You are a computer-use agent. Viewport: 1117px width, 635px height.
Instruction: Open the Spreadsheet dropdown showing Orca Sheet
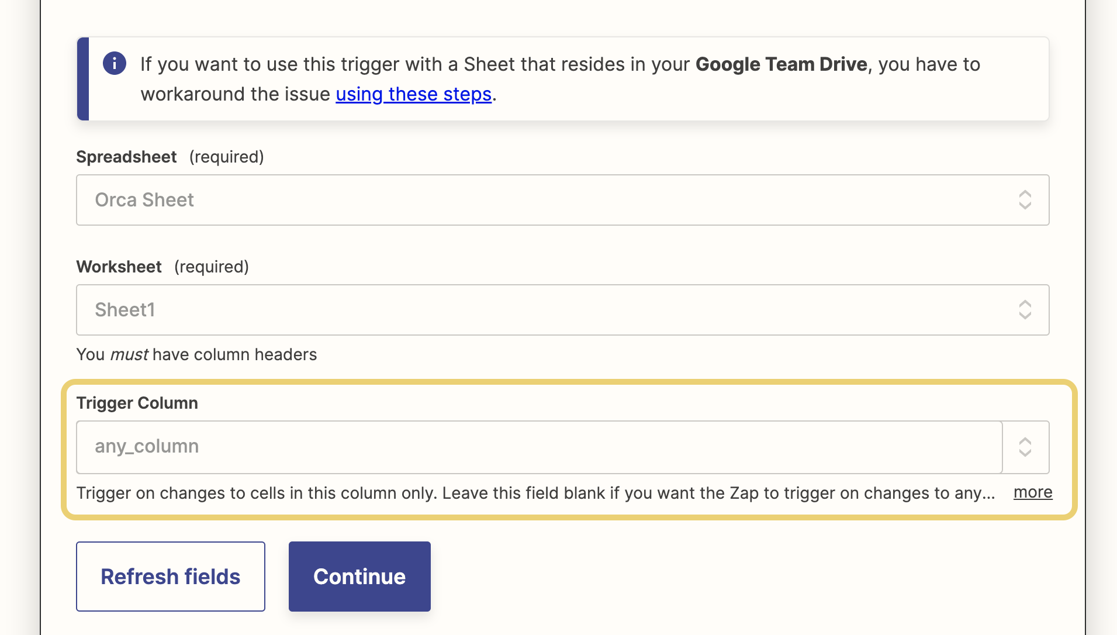point(544,200)
